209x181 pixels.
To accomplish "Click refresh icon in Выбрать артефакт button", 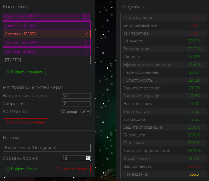I will [x=8, y=72].
